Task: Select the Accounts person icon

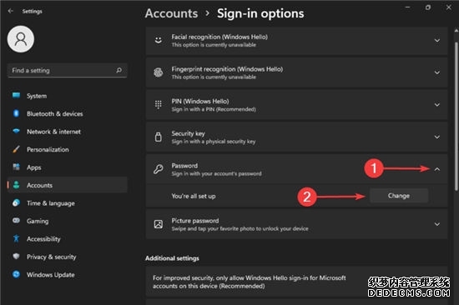Action: pyautogui.click(x=16, y=185)
